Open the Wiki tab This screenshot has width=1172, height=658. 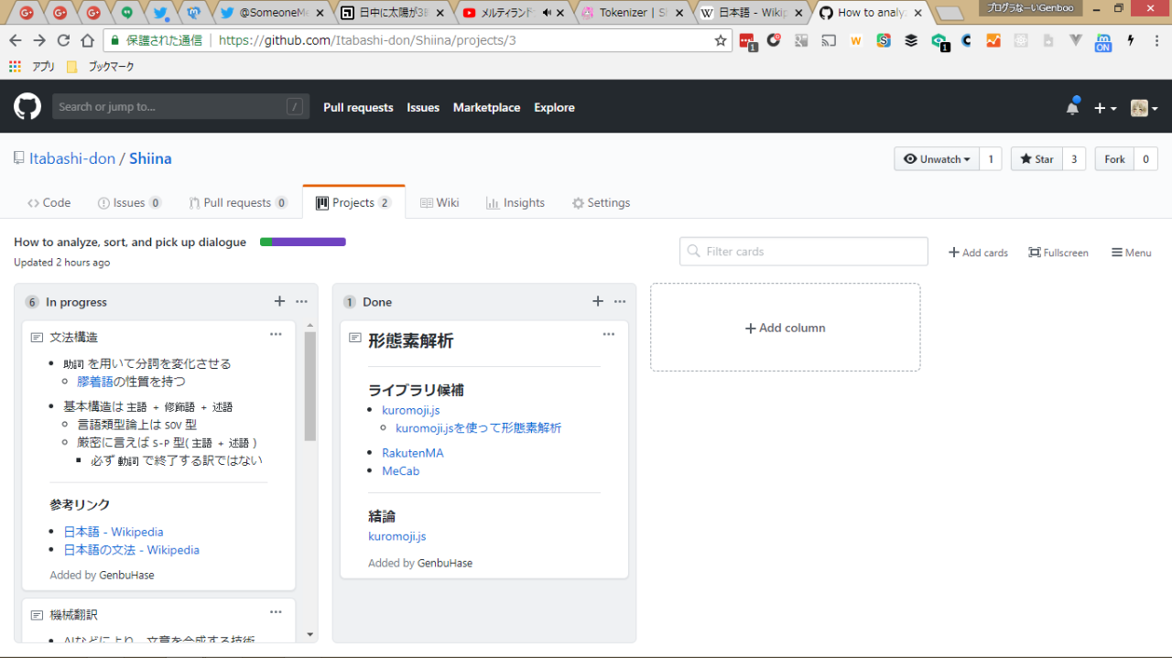coord(439,203)
